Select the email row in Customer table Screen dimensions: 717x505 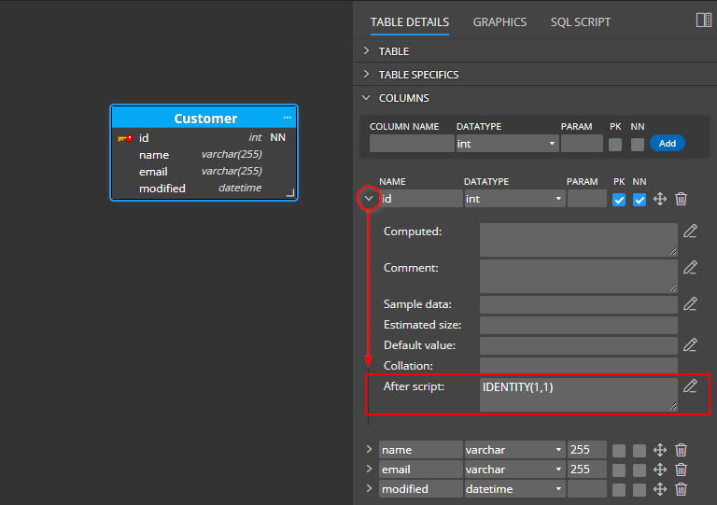(x=204, y=172)
